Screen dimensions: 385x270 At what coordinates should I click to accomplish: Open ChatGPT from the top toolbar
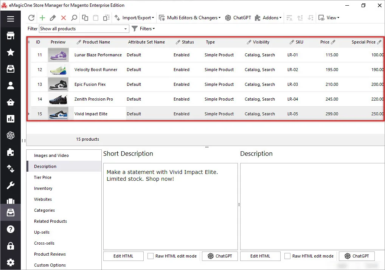(238, 18)
